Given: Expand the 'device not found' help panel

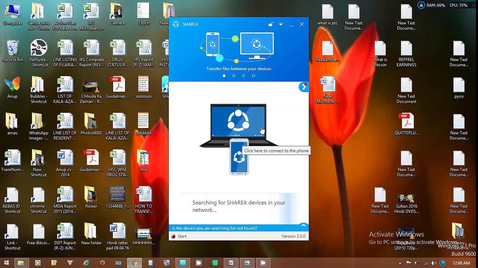Looking at the screenshot, I should point(303,226).
